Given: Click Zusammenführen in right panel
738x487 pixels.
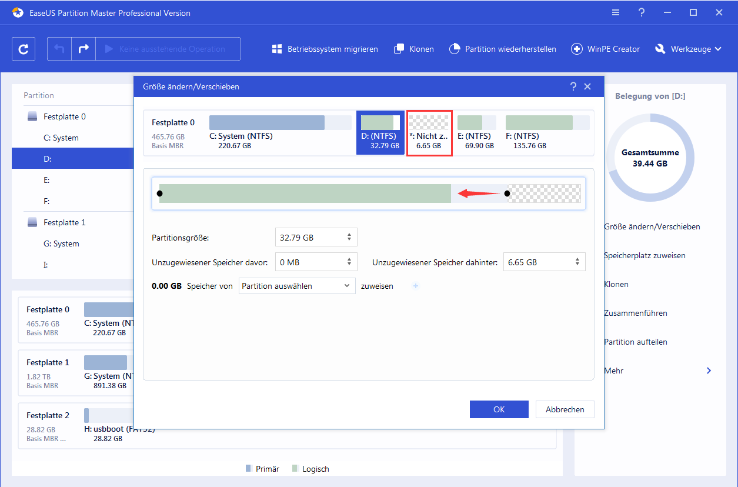Looking at the screenshot, I should (x=635, y=313).
